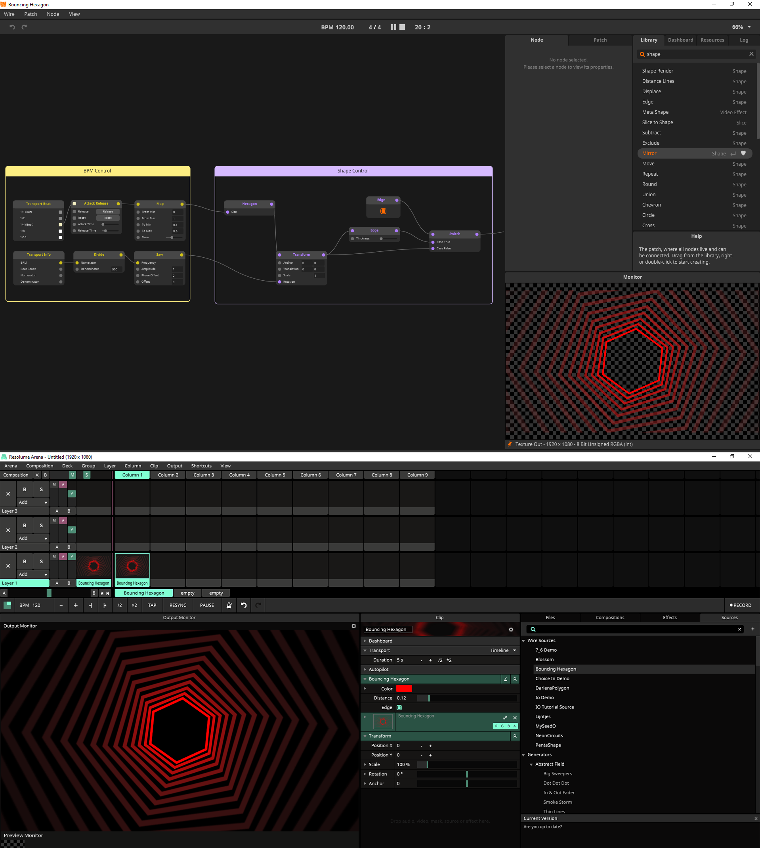Close the Current Version panel
The width and height of the screenshot is (760, 848).
click(756, 818)
